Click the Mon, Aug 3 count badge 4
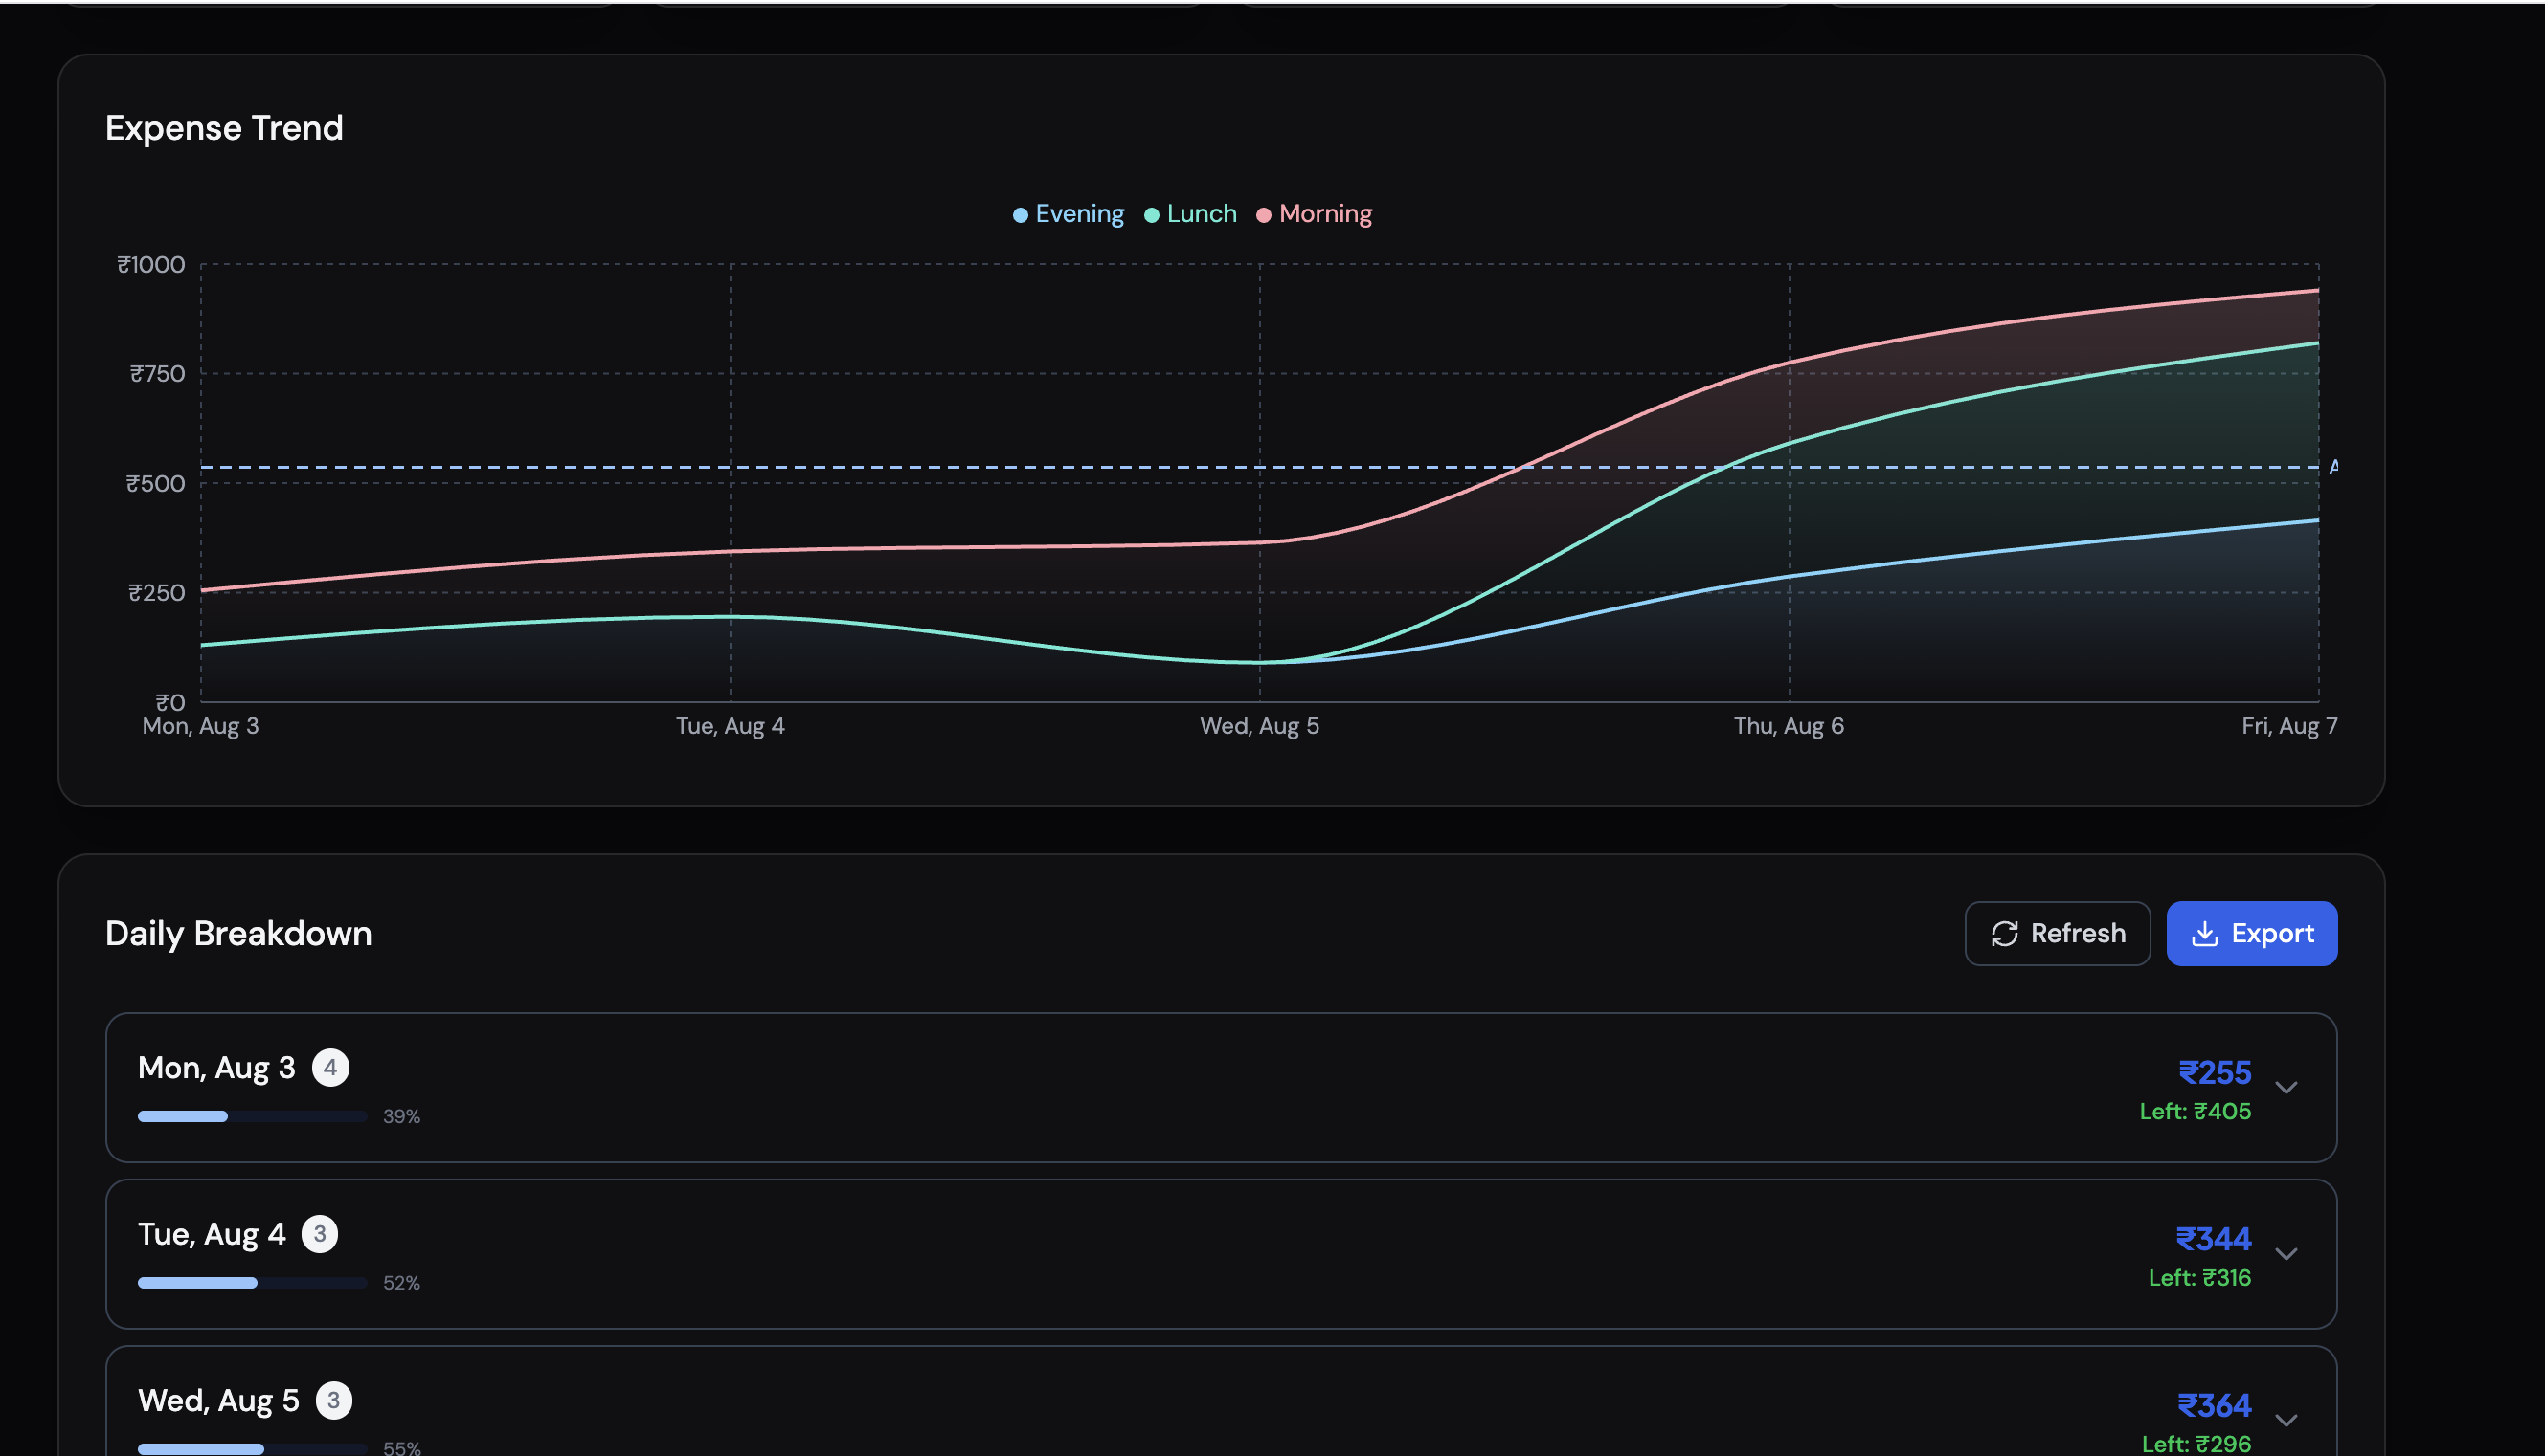Image resolution: width=2545 pixels, height=1456 pixels. click(x=330, y=1067)
